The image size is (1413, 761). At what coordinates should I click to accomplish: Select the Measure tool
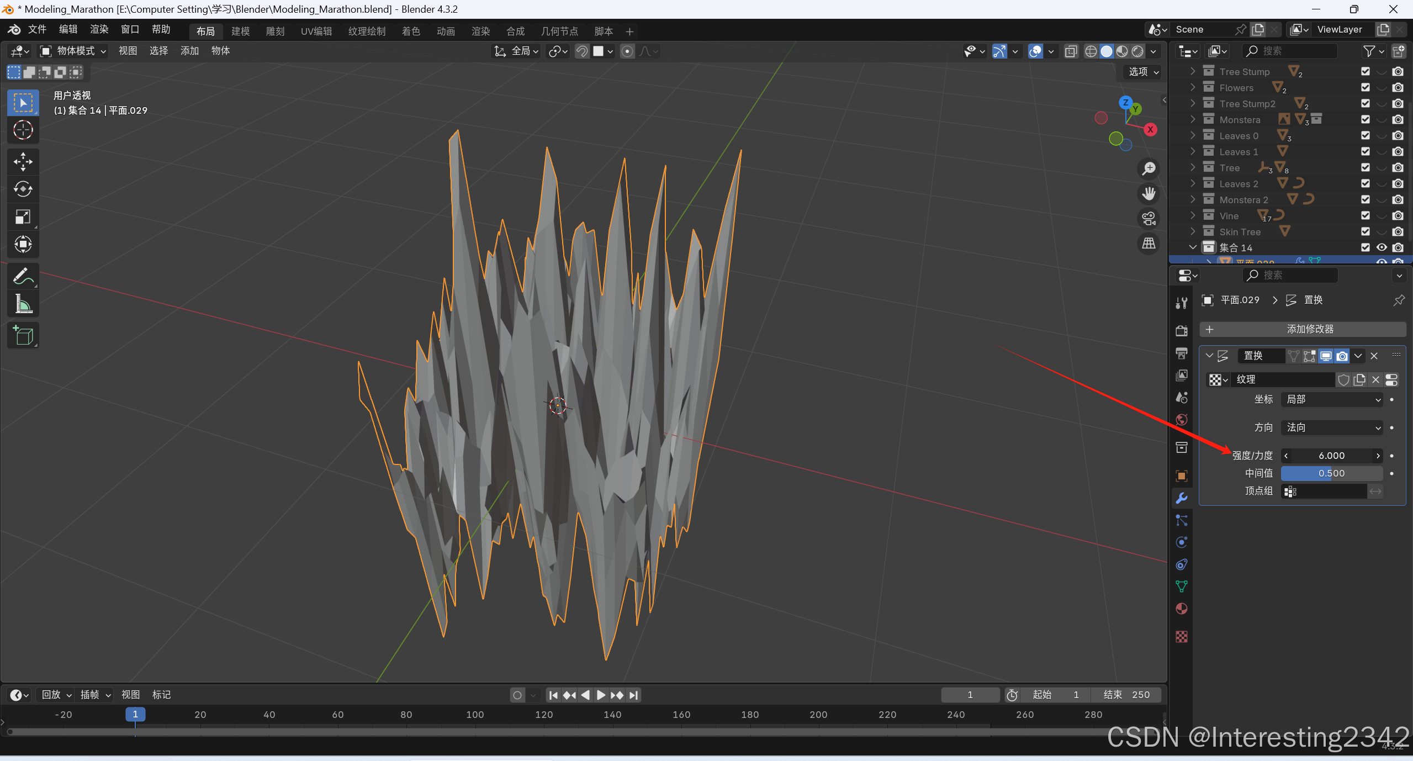(x=23, y=304)
